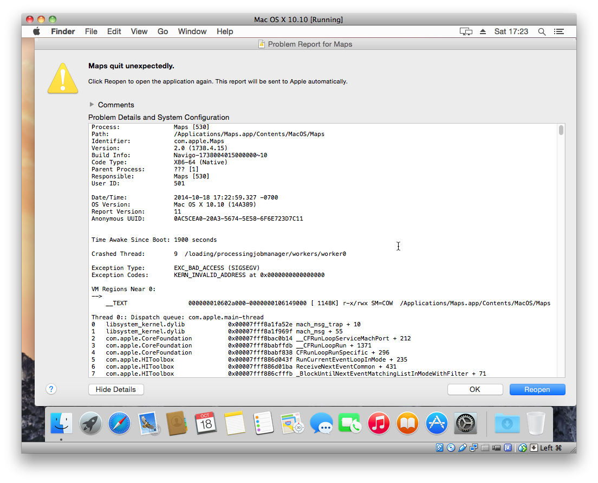This screenshot has width=598, height=483.
Task: Open the Help menu
Action: click(225, 31)
